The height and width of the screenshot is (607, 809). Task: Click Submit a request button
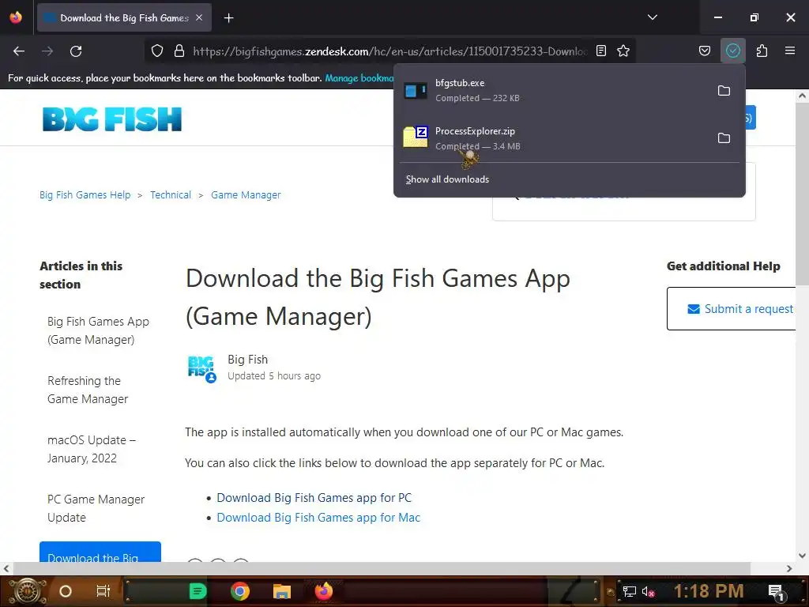pos(732,309)
